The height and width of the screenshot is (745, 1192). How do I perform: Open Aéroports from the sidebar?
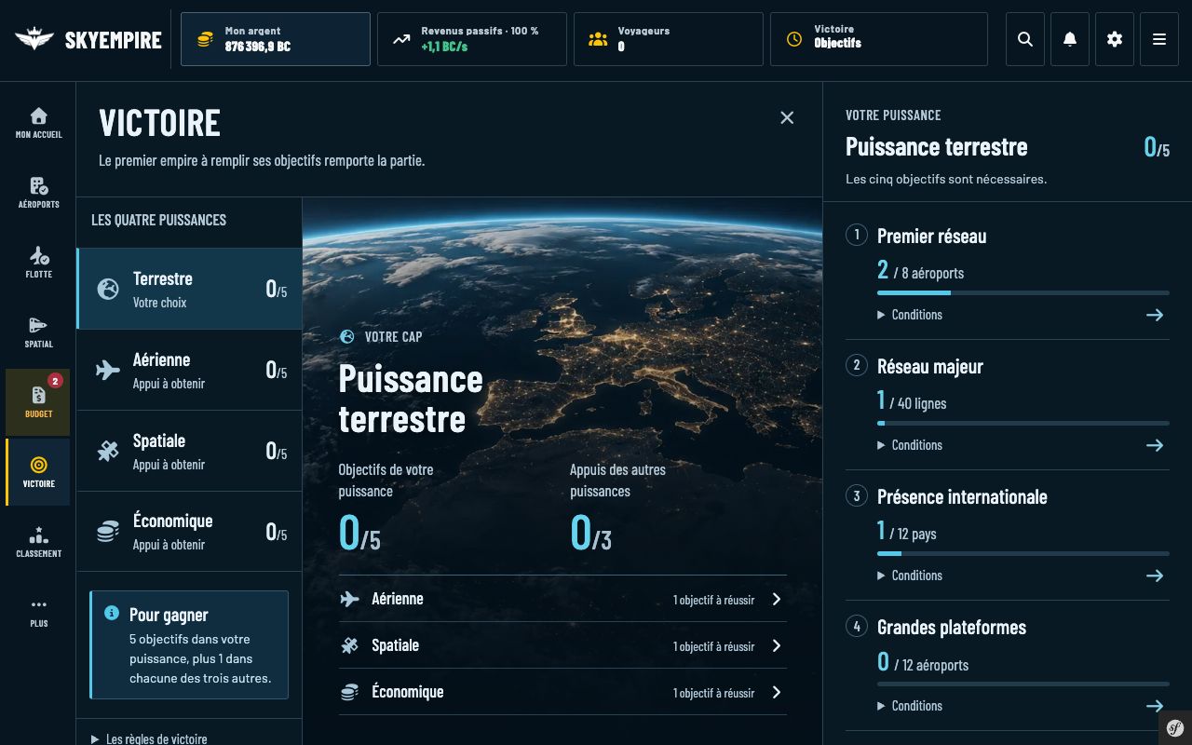(x=38, y=193)
